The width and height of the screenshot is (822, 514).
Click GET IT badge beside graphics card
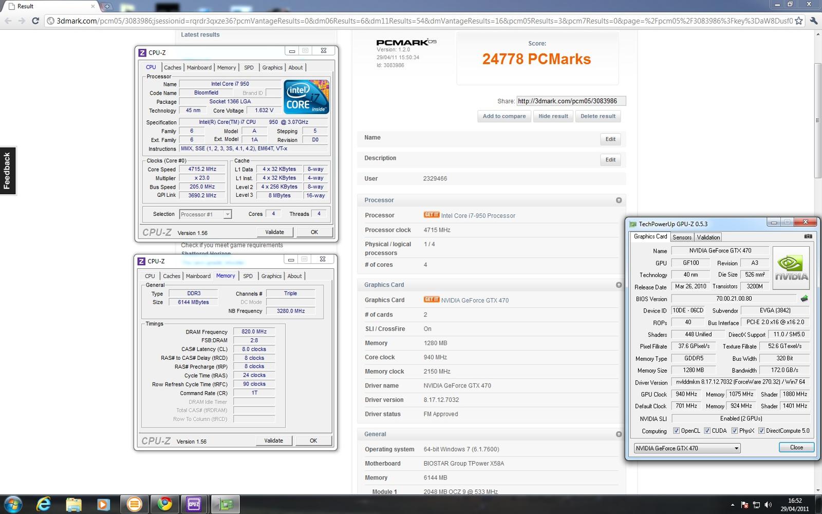pos(431,300)
